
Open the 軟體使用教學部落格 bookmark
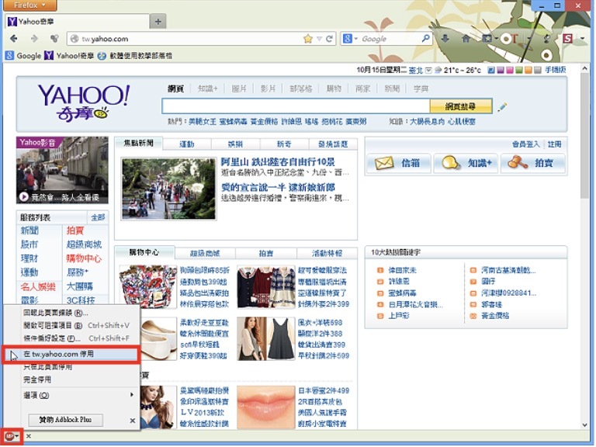[135, 56]
